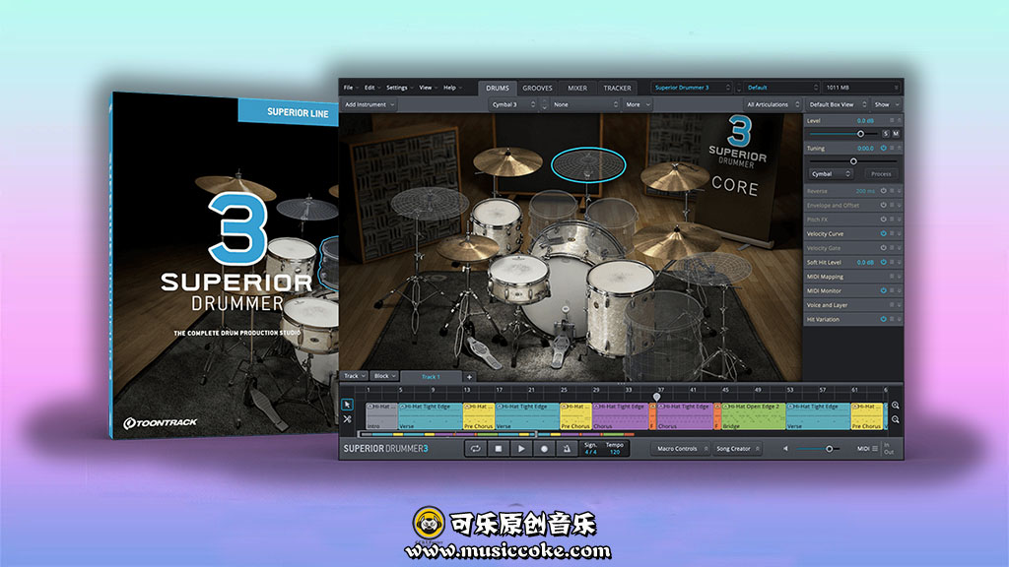Enable the Reverse power button
The image size is (1009, 567).
[x=884, y=191]
